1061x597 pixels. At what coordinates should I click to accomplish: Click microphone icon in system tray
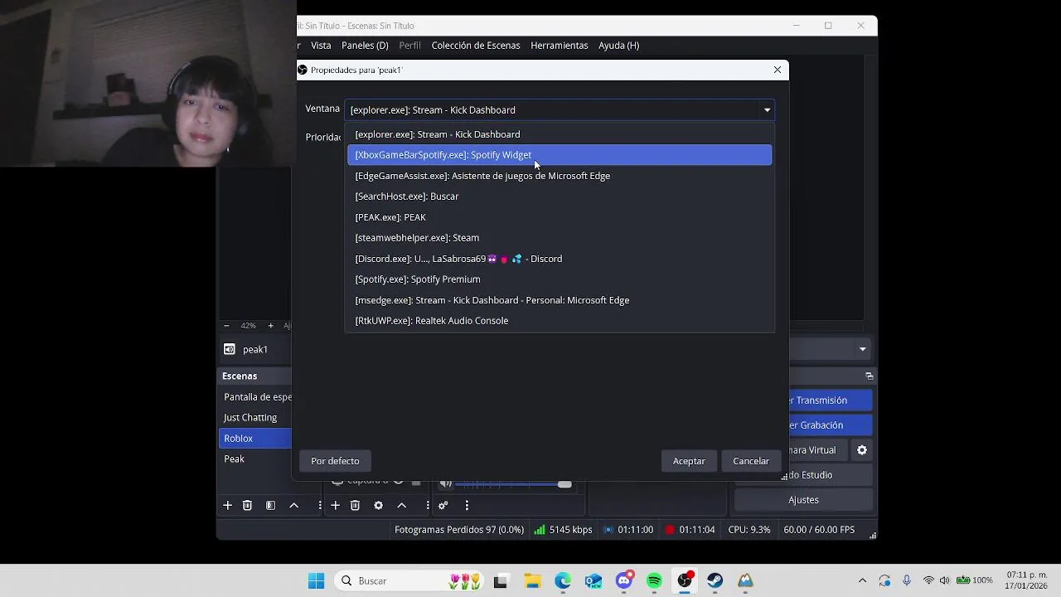tap(907, 580)
